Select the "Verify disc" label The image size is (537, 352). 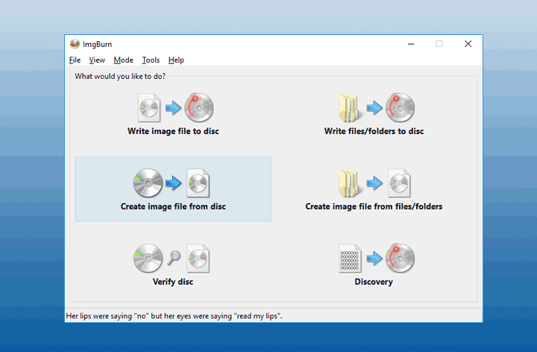(173, 282)
